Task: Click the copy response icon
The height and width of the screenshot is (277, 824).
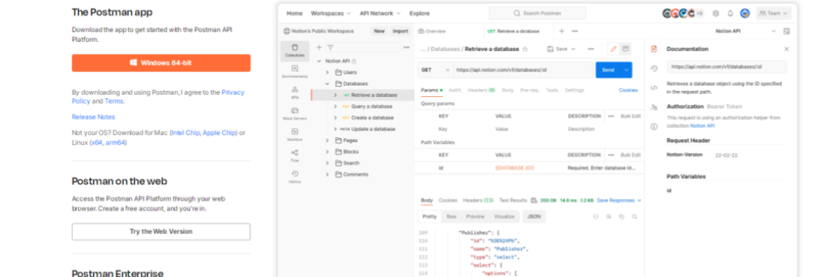Action: (x=621, y=216)
